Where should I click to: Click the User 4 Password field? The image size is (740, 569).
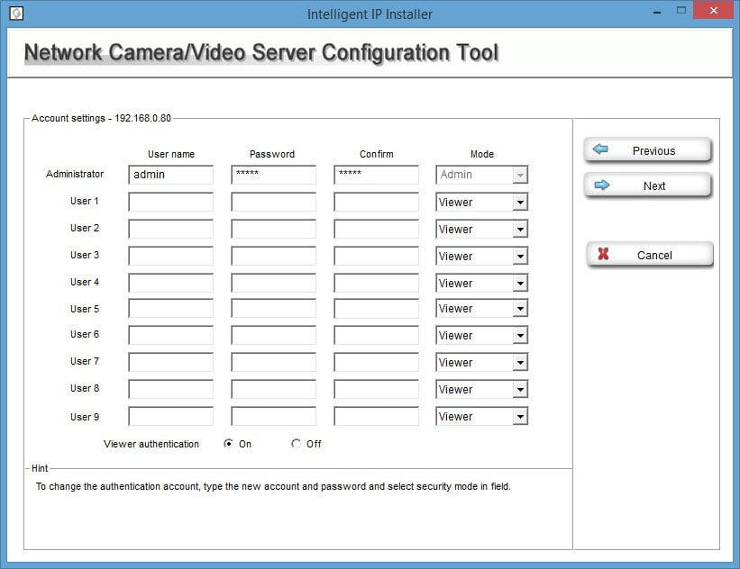click(273, 284)
